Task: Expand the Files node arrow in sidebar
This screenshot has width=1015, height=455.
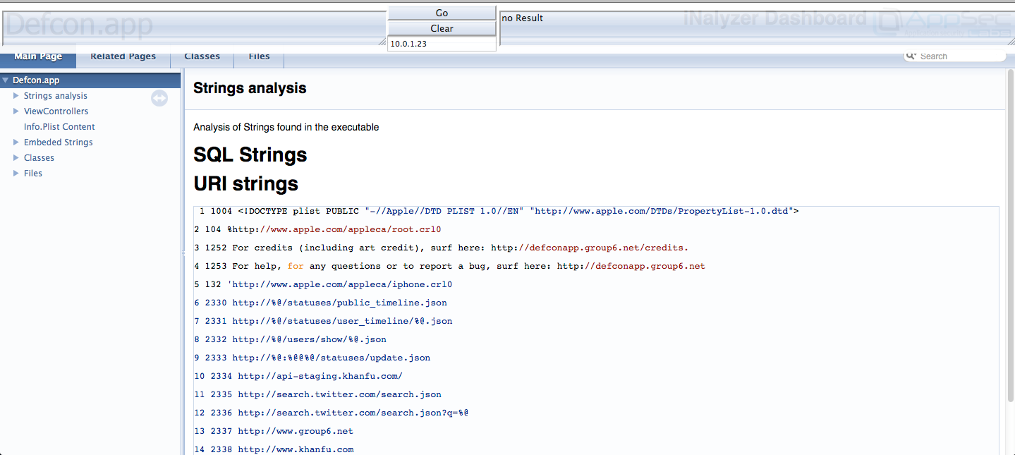Action: click(x=16, y=174)
